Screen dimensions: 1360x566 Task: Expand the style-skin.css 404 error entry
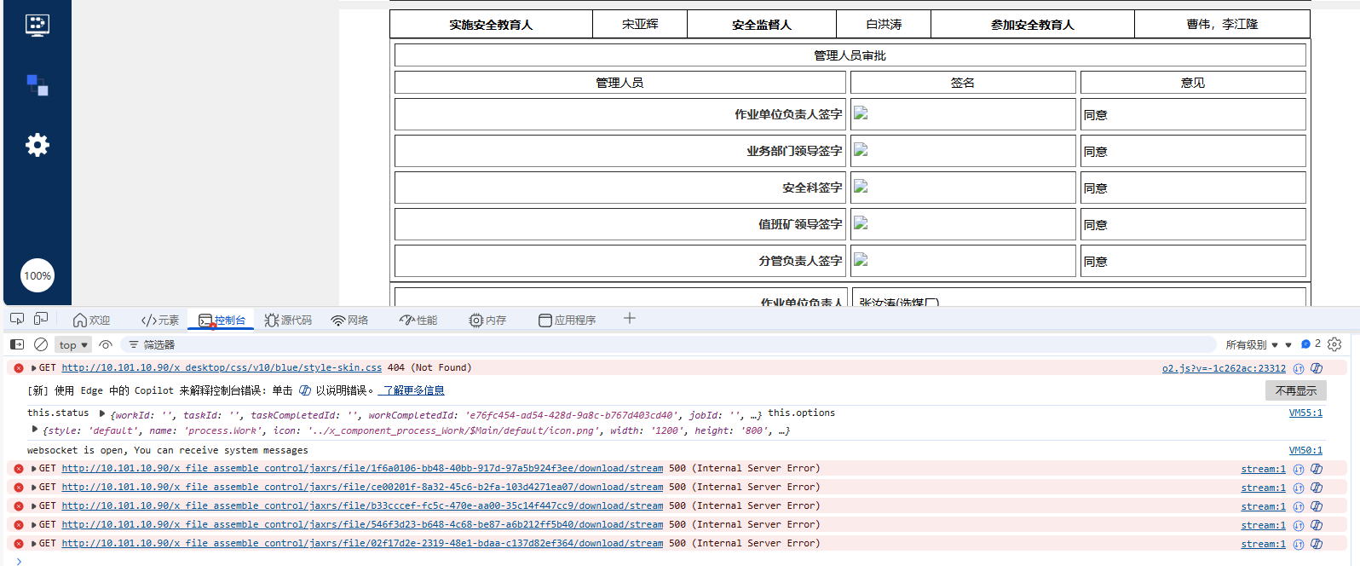[33, 368]
